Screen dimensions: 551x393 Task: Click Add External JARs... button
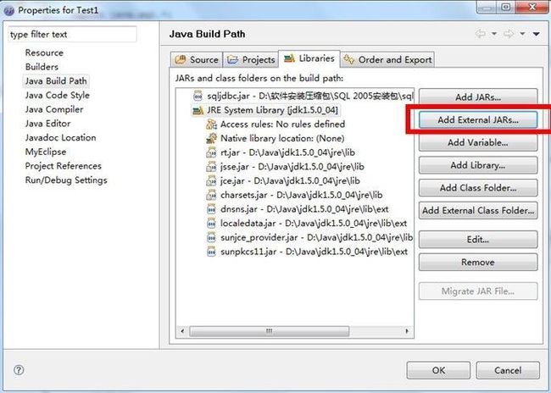pos(478,119)
